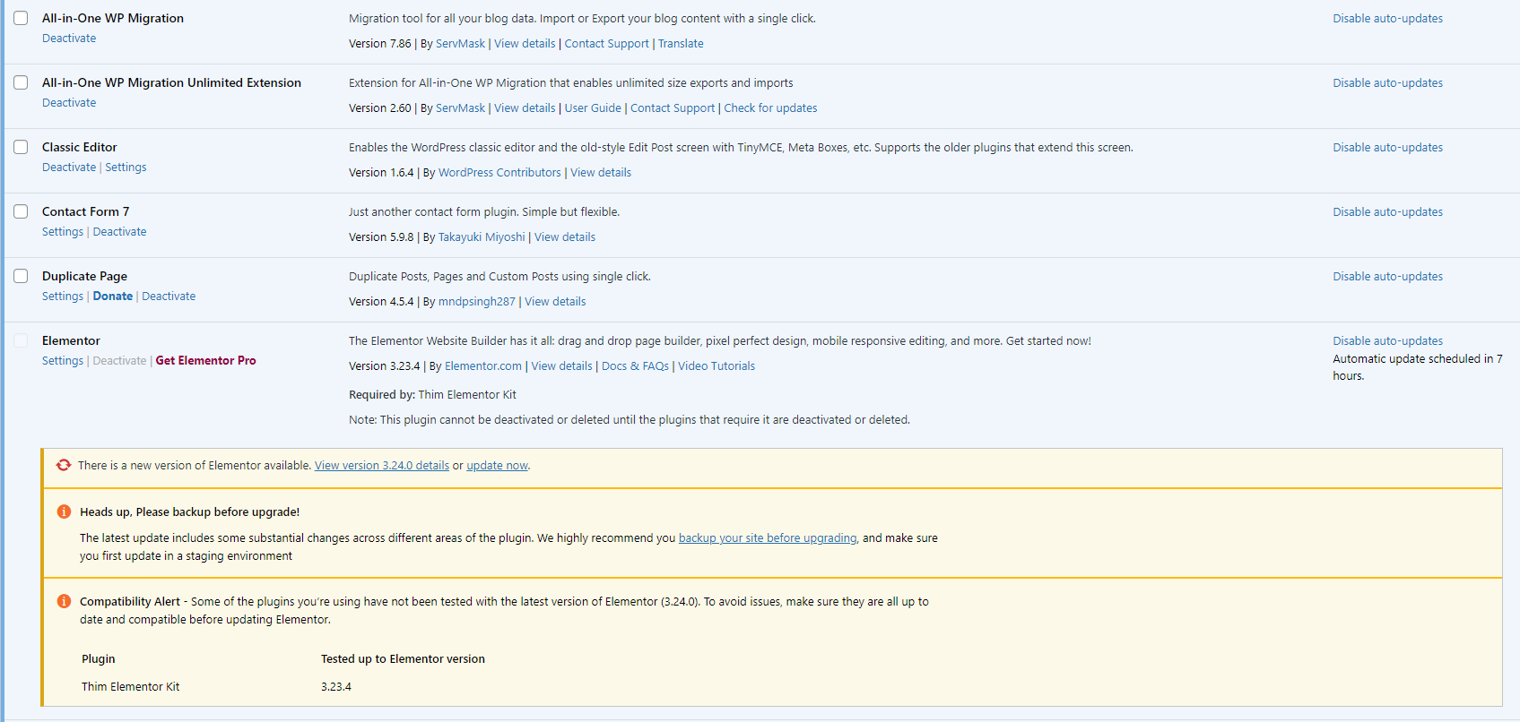Click the Compatibility Alert info icon
This screenshot has width=1520, height=722.
pos(64,601)
